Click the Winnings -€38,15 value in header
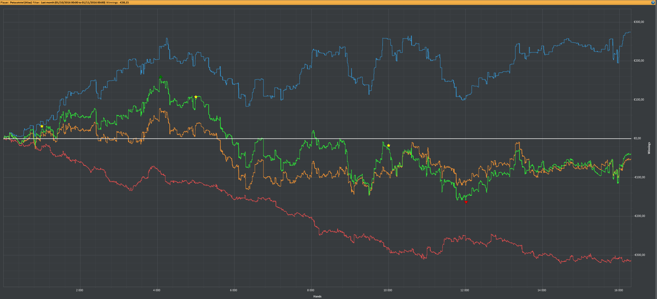This screenshot has height=299, width=657. point(124,2)
